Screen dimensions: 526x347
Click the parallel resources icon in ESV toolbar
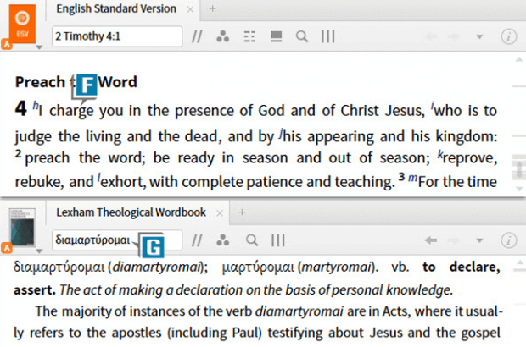click(x=197, y=36)
